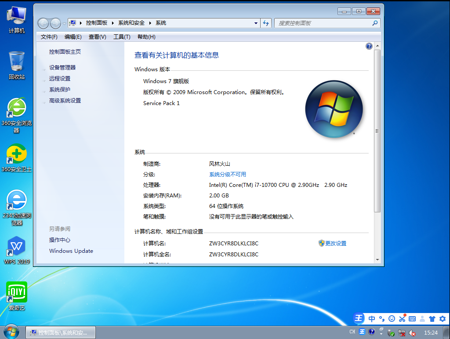Open 系统保护 link

(x=60, y=90)
